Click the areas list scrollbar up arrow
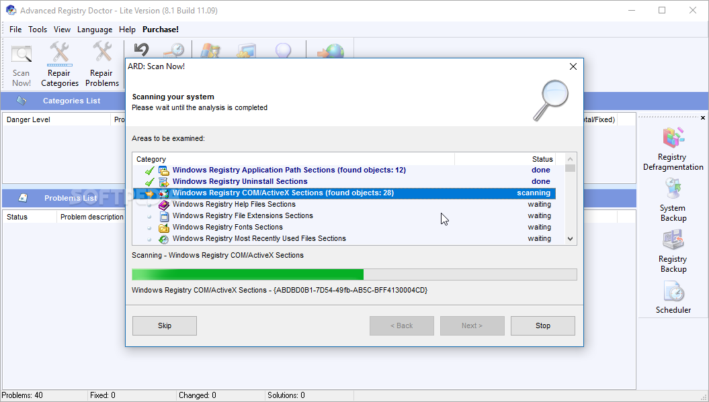The height and width of the screenshot is (402, 709). click(570, 159)
